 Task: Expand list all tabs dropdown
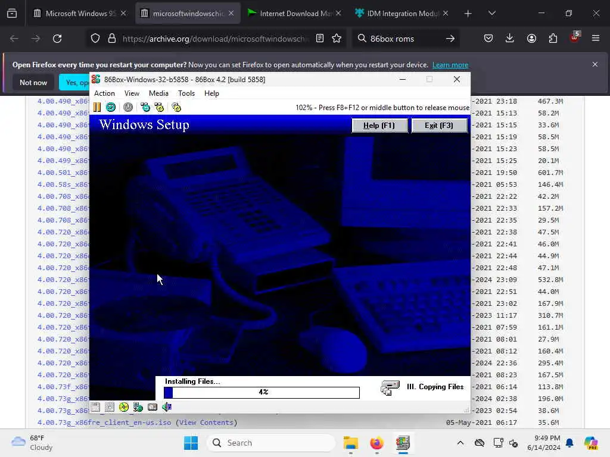coord(491,14)
